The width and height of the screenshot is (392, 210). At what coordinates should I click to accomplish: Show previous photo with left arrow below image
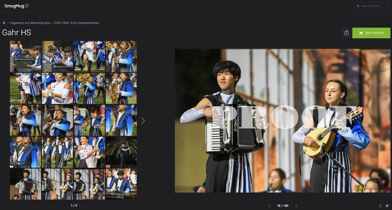[269, 206]
